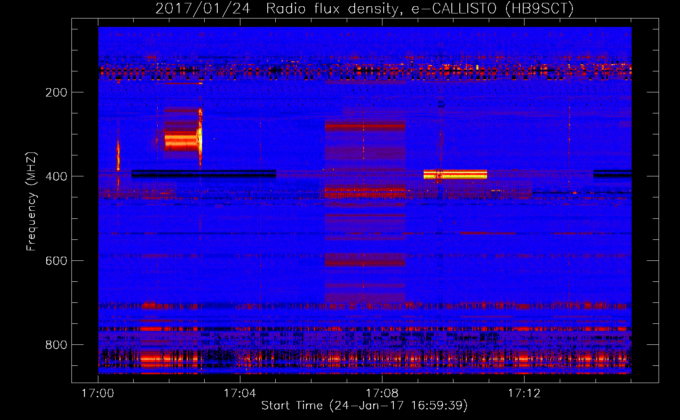Click the black bar at 400 MHz after 17:14
The height and width of the screenshot is (420, 680).
click(x=612, y=174)
